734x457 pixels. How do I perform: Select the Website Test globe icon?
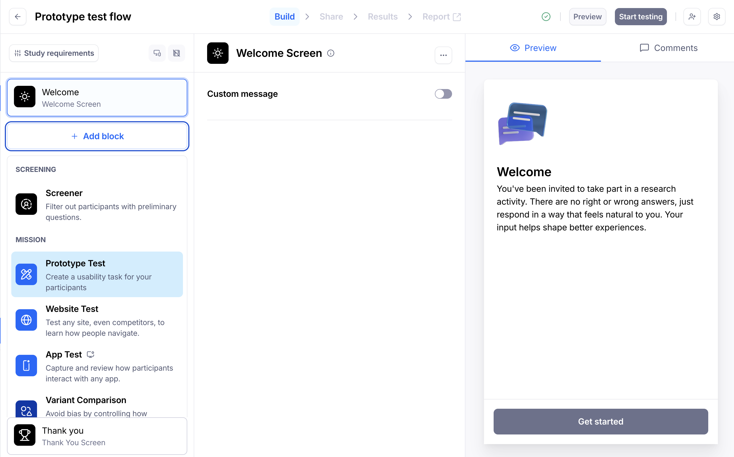pyautogui.click(x=26, y=320)
